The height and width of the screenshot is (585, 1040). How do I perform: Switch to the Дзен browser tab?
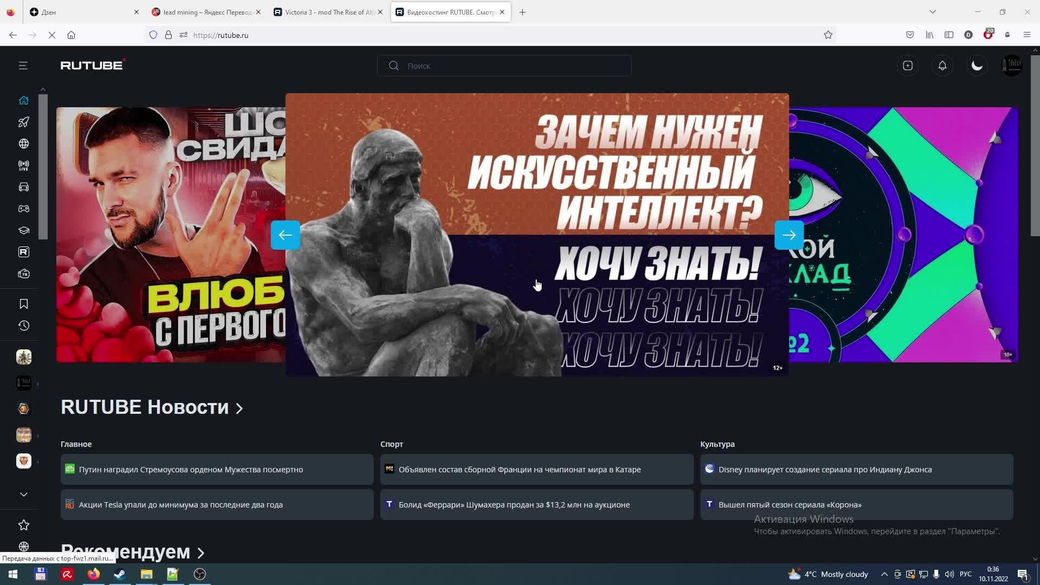point(81,12)
